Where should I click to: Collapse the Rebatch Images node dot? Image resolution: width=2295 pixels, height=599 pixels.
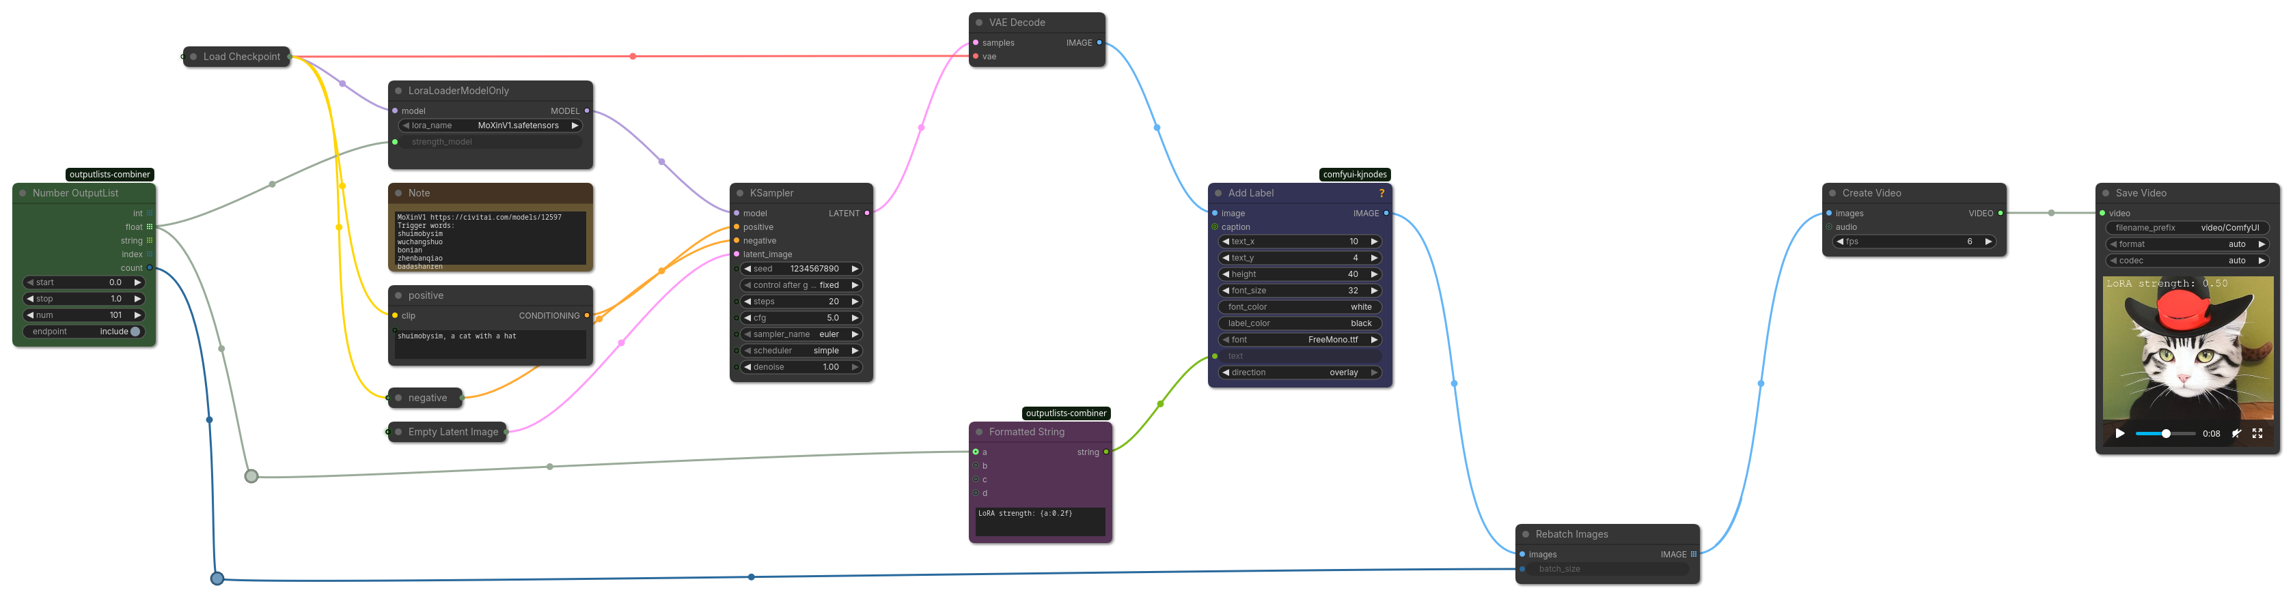[1525, 535]
